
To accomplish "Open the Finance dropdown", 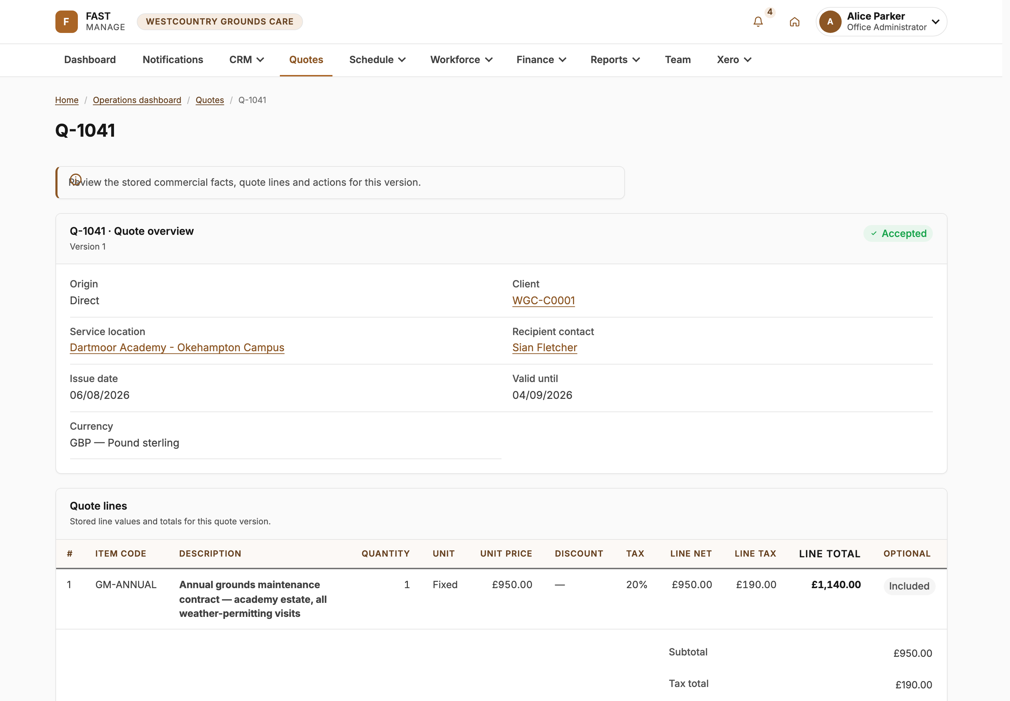I will [541, 60].
